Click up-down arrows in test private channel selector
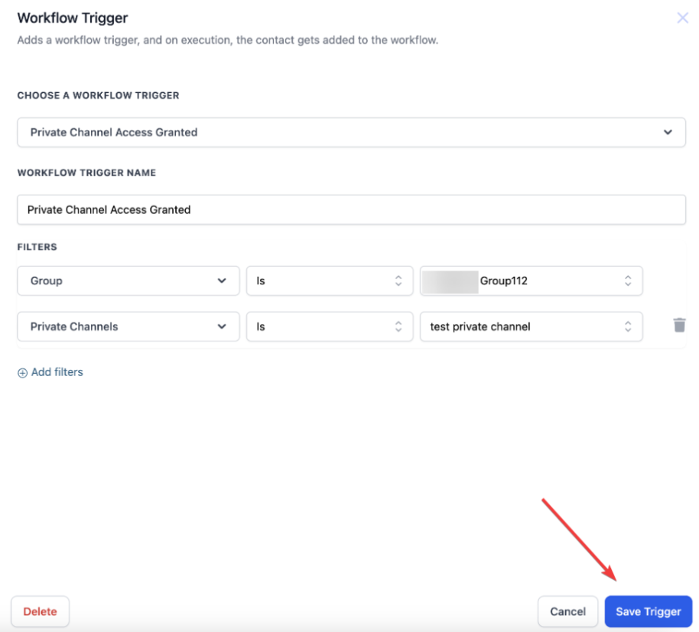Viewport: 699px width, 632px height. pos(627,326)
